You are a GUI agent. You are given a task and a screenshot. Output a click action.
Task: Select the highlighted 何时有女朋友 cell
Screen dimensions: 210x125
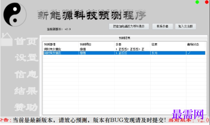tap(52, 53)
